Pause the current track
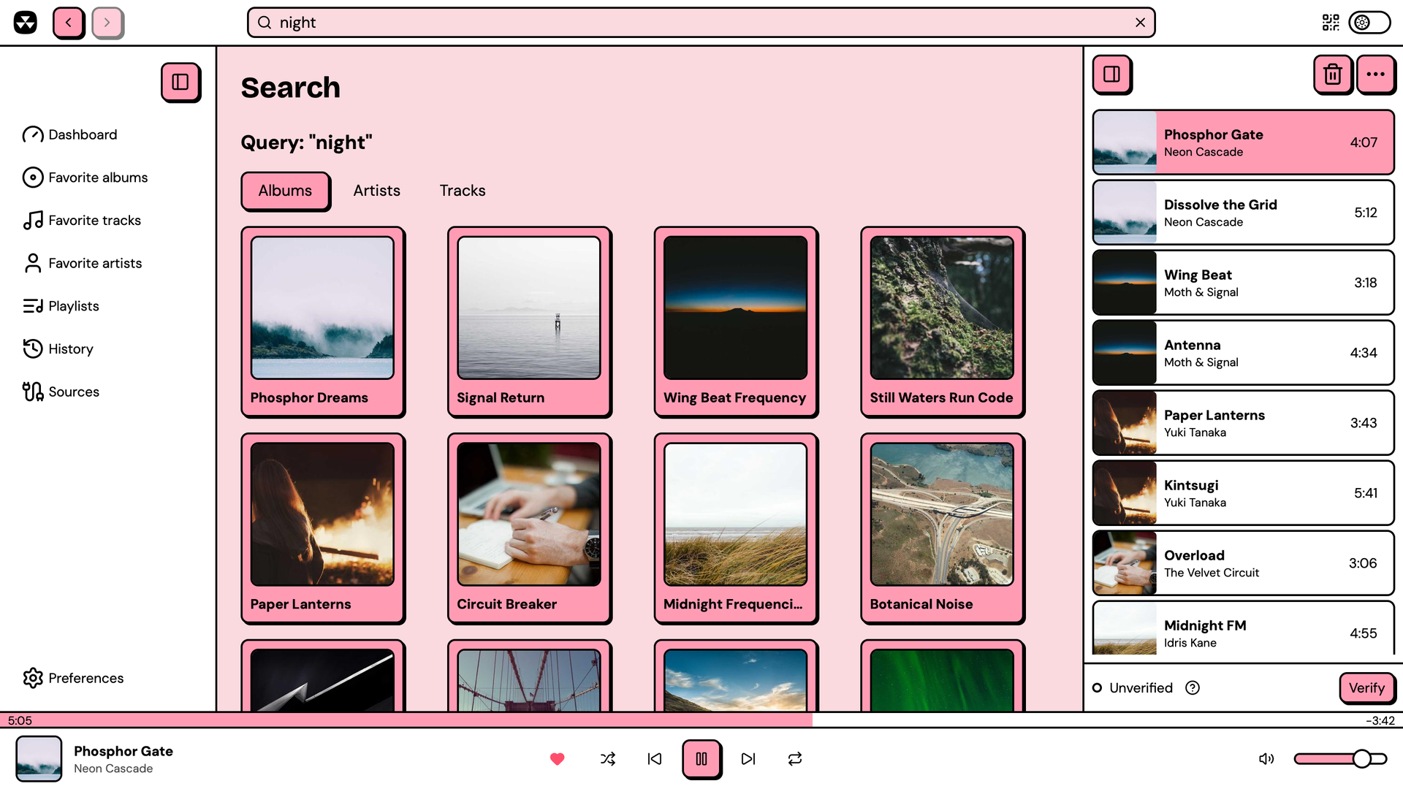The image size is (1403, 789). pyautogui.click(x=701, y=759)
